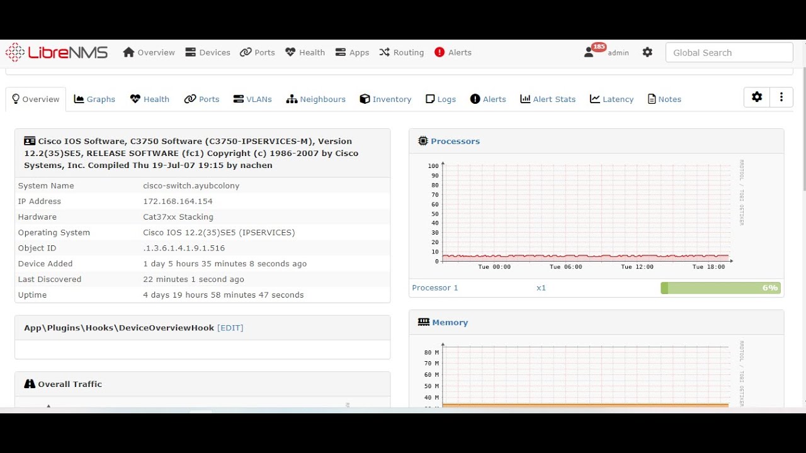This screenshot has height=453, width=806.
Task: Click the EDIT link for DeviceOverviewHook
Action: click(230, 328)
